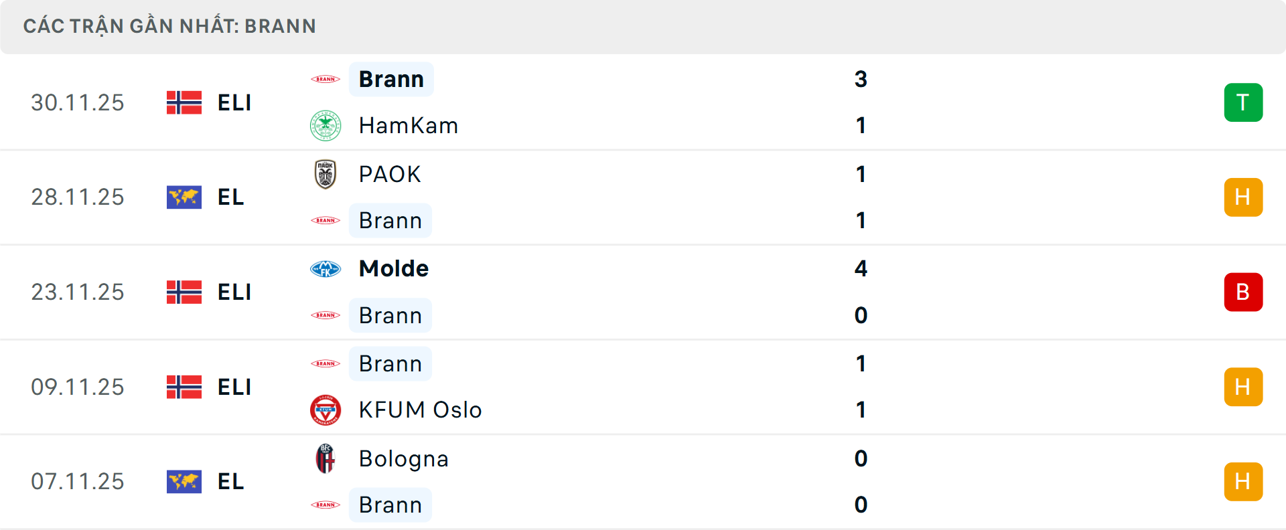Open the KFUM Oslo team link
Viewport: 1286px width, 530px height.
coord(420,410)
